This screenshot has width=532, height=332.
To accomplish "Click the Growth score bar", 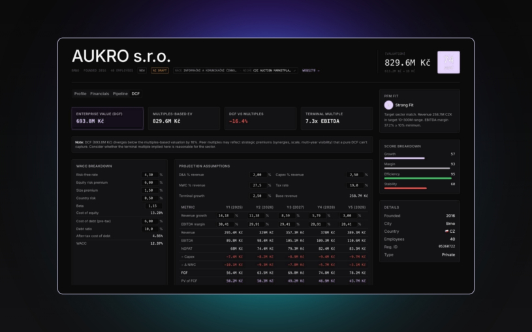I will (404, 158).
